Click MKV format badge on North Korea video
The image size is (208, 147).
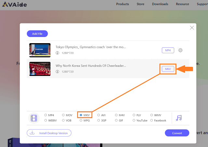(168, 69)
